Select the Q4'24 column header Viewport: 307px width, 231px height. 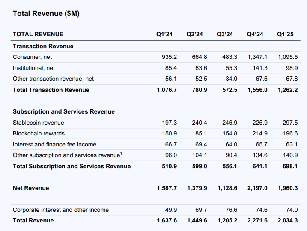pyautogui.click(x=255, y=35)
